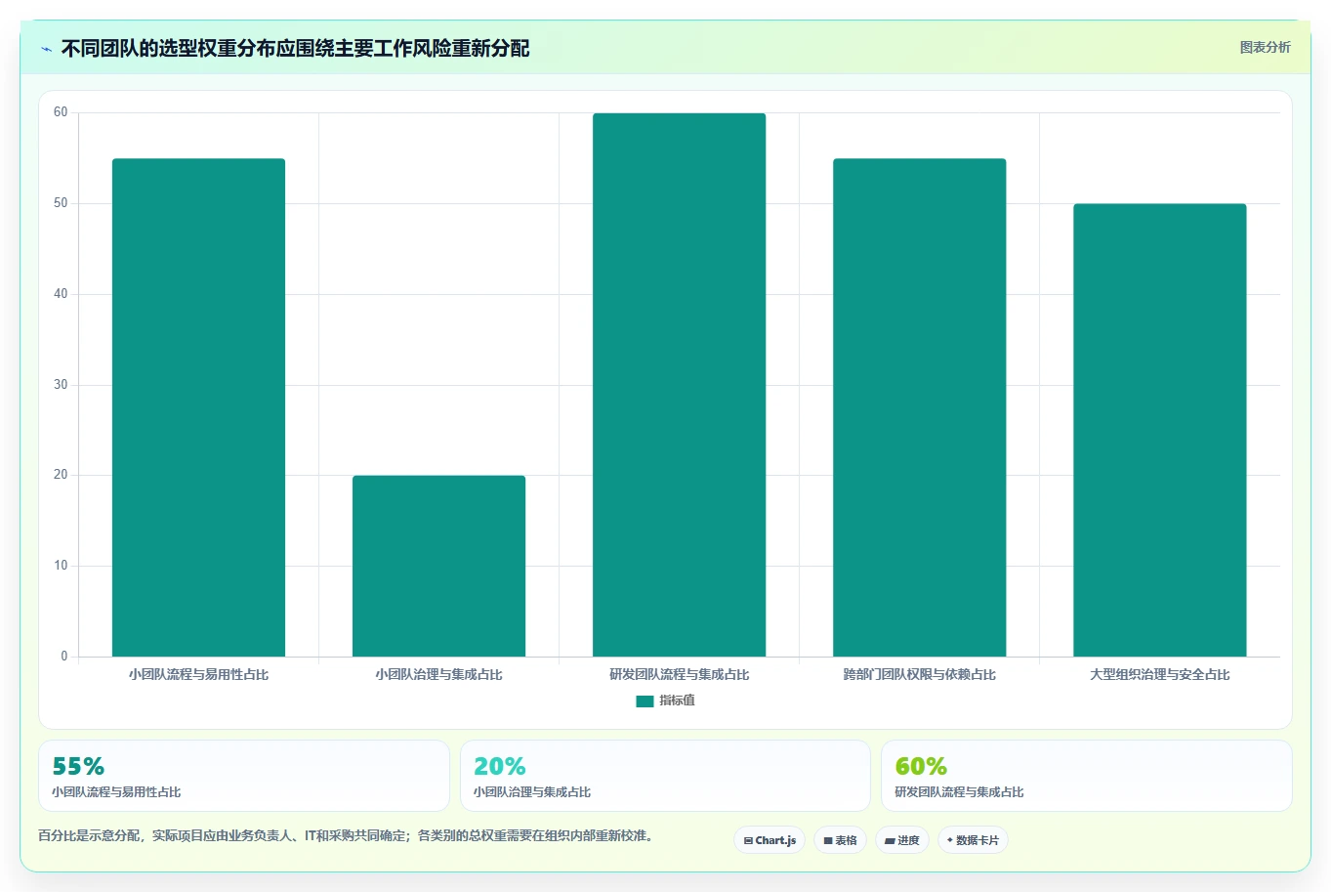Click the 进度 tag
The height and width of the screenshot is (892, 1331).
pyautogui.click(x=902, y=840)
